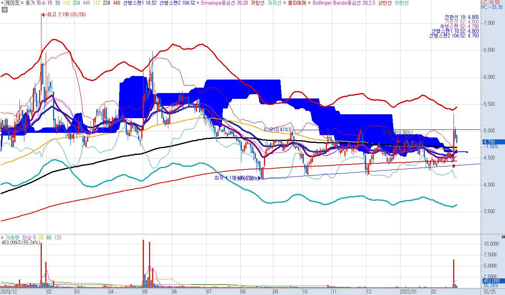
Task: Click the 선행스팬1 18,52 legend label
Action: click(139, 3)
